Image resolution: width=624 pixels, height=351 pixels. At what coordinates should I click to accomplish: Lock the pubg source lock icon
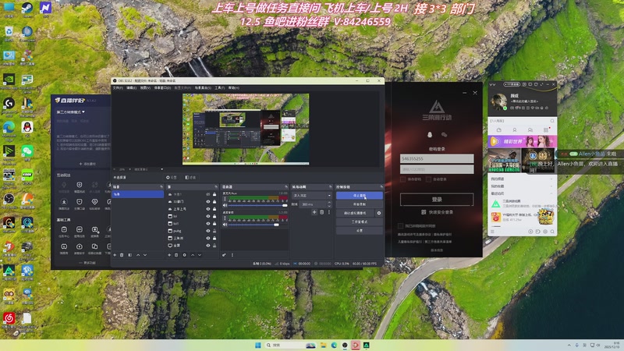[214, 231]
